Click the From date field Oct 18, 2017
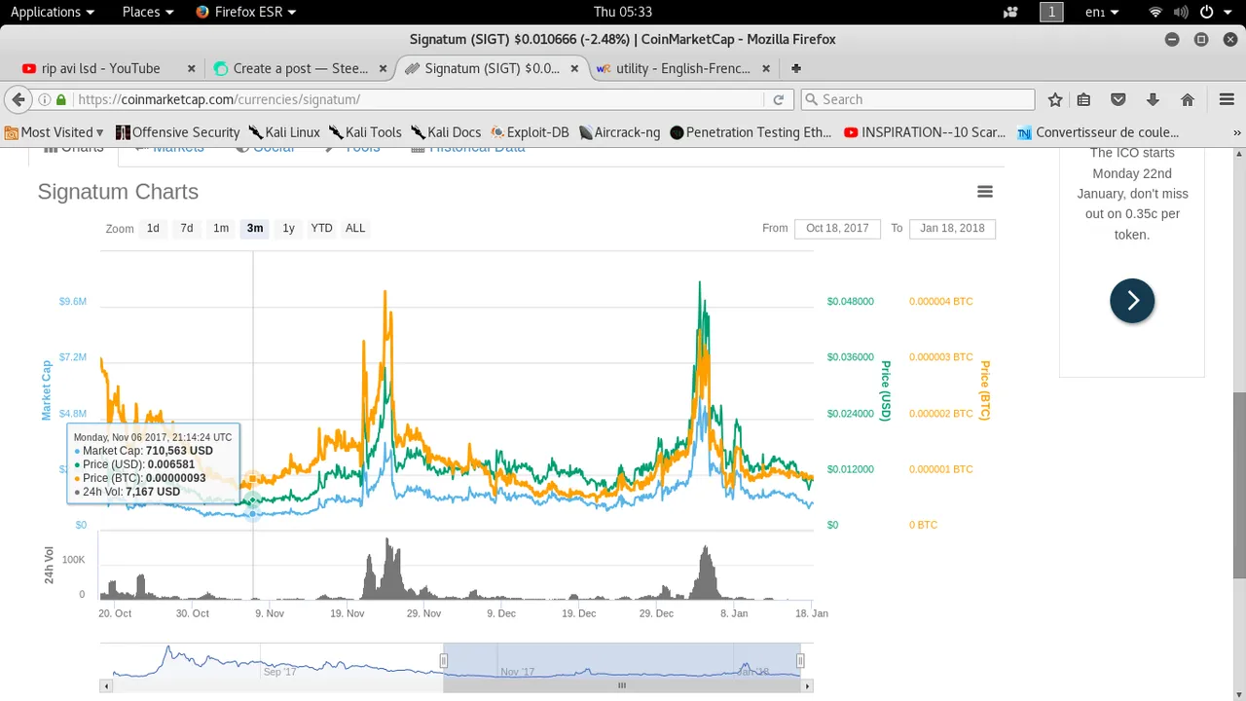1246x701 pixels. click(837, 228)
